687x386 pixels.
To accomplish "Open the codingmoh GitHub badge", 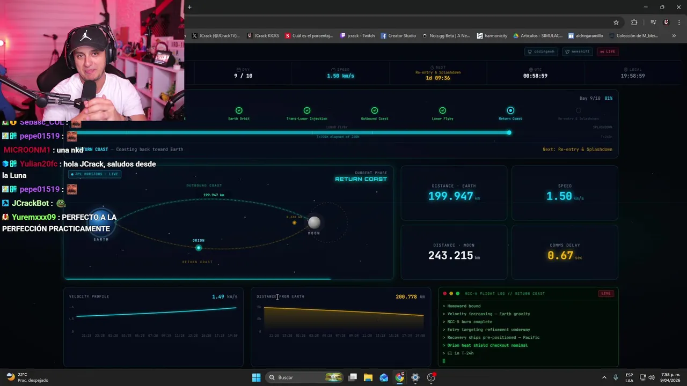I will tap(541, 51).
